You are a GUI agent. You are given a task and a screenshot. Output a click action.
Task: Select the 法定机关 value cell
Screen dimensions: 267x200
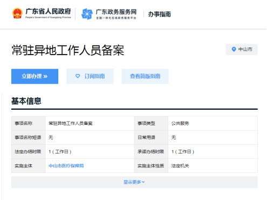pyautogui.click(x=213, y=166)
